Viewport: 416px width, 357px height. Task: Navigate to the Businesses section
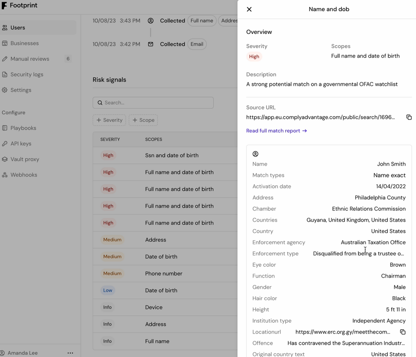tap(23, 43)
